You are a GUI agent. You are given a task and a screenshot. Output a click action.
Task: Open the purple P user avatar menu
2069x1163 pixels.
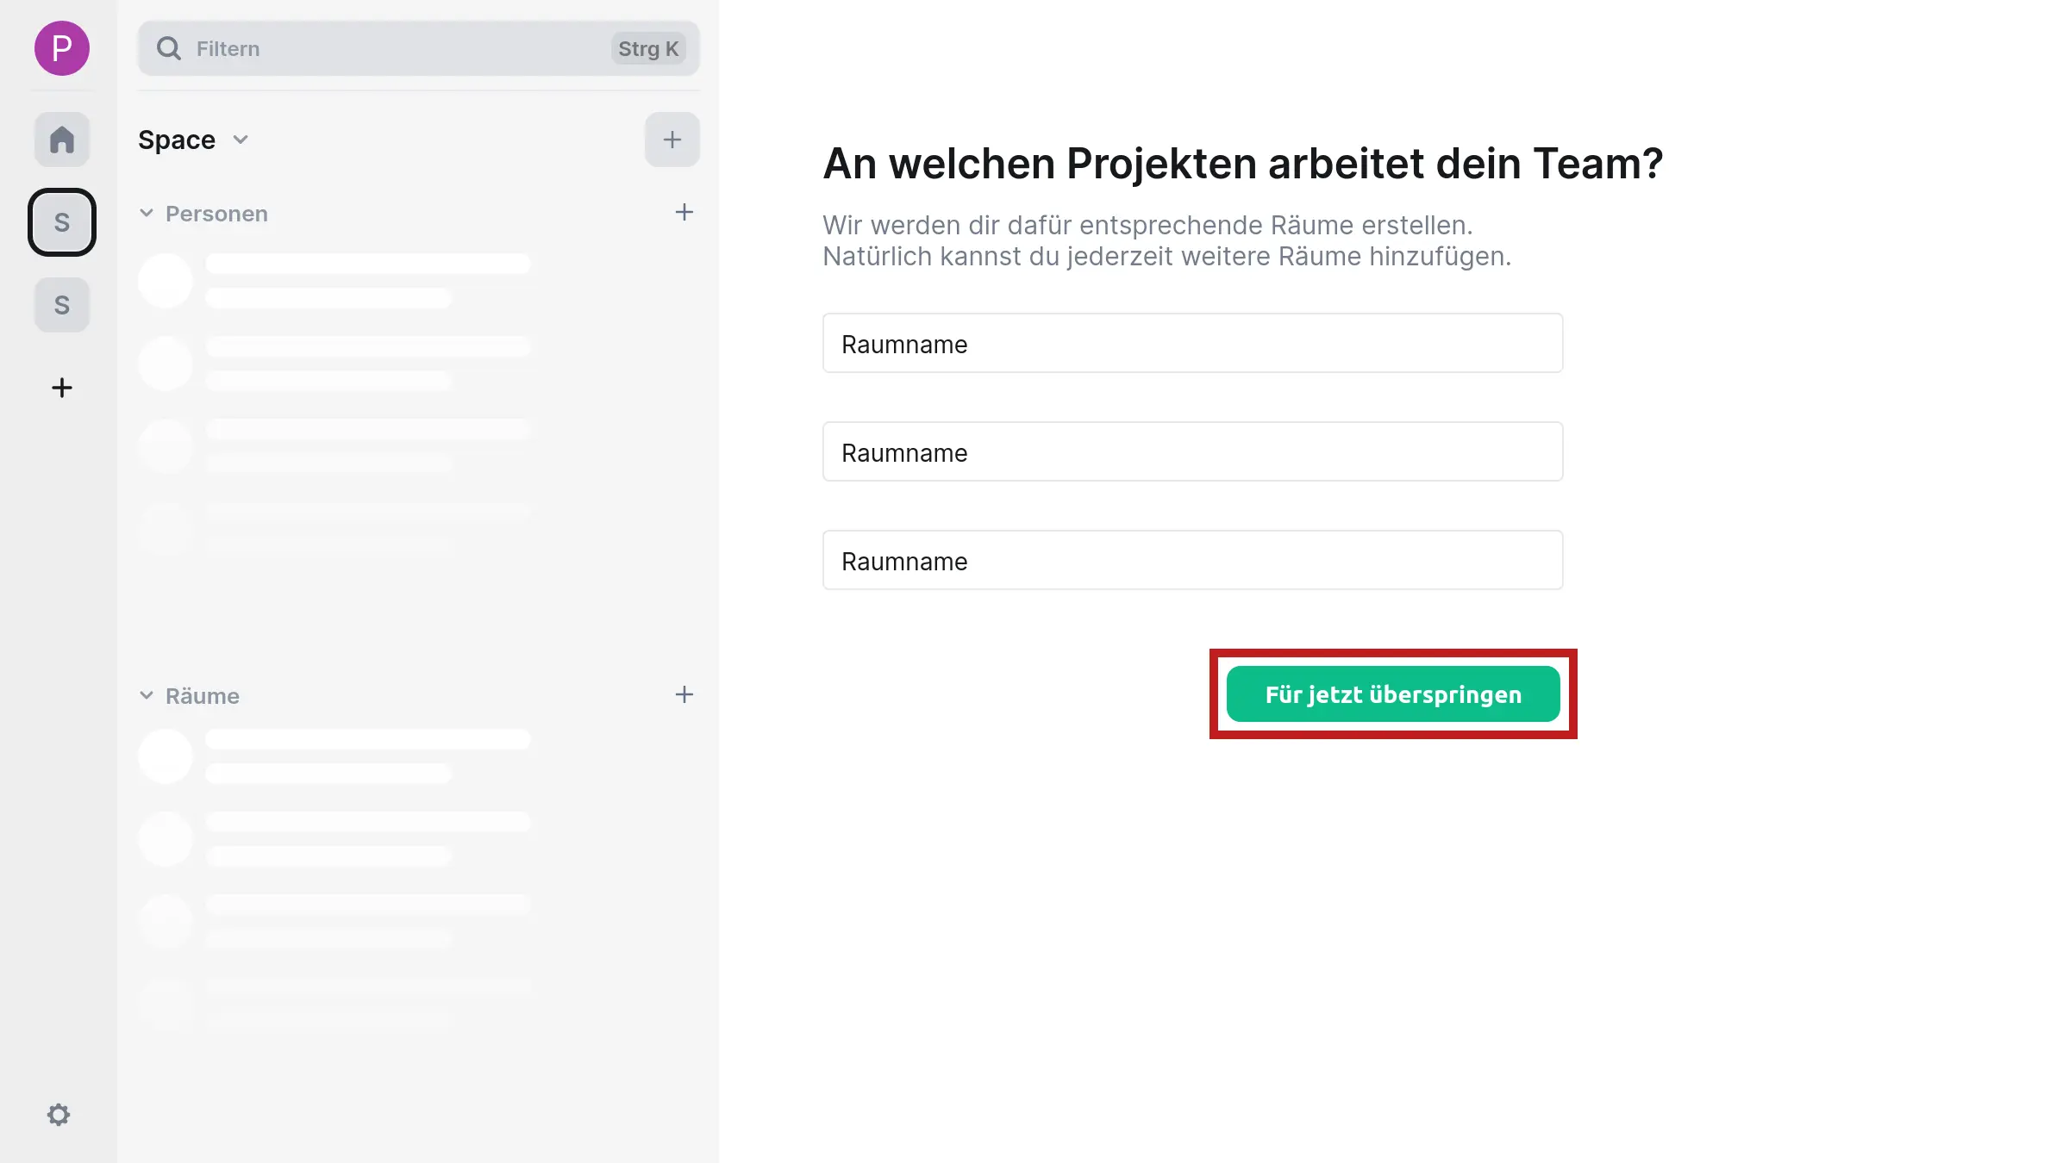(61, 48)
